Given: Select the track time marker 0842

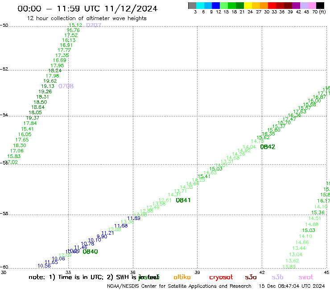Looking at the screenshot, I should [268, 147].
